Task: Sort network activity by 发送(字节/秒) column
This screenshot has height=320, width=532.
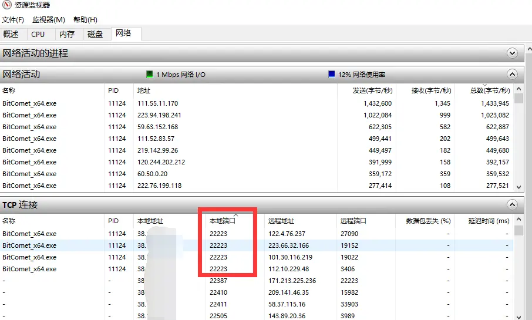Action: point(372,90)
